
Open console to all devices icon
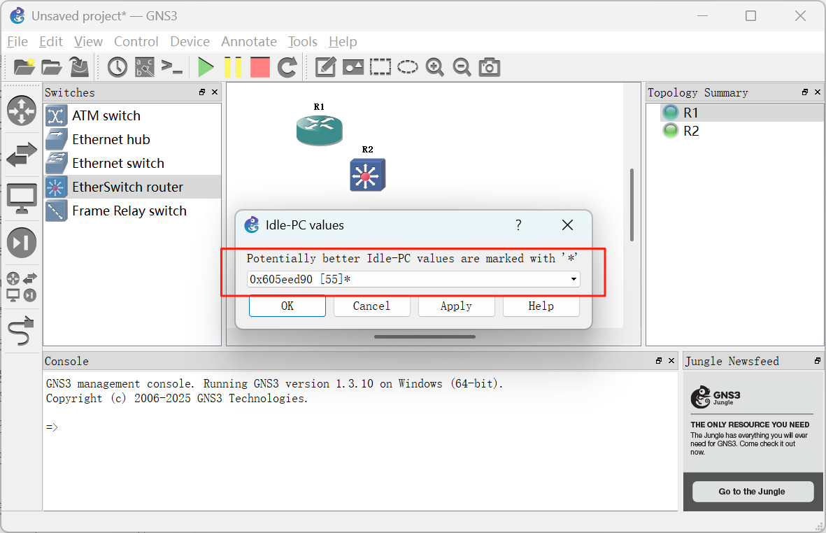pos(172,67)
